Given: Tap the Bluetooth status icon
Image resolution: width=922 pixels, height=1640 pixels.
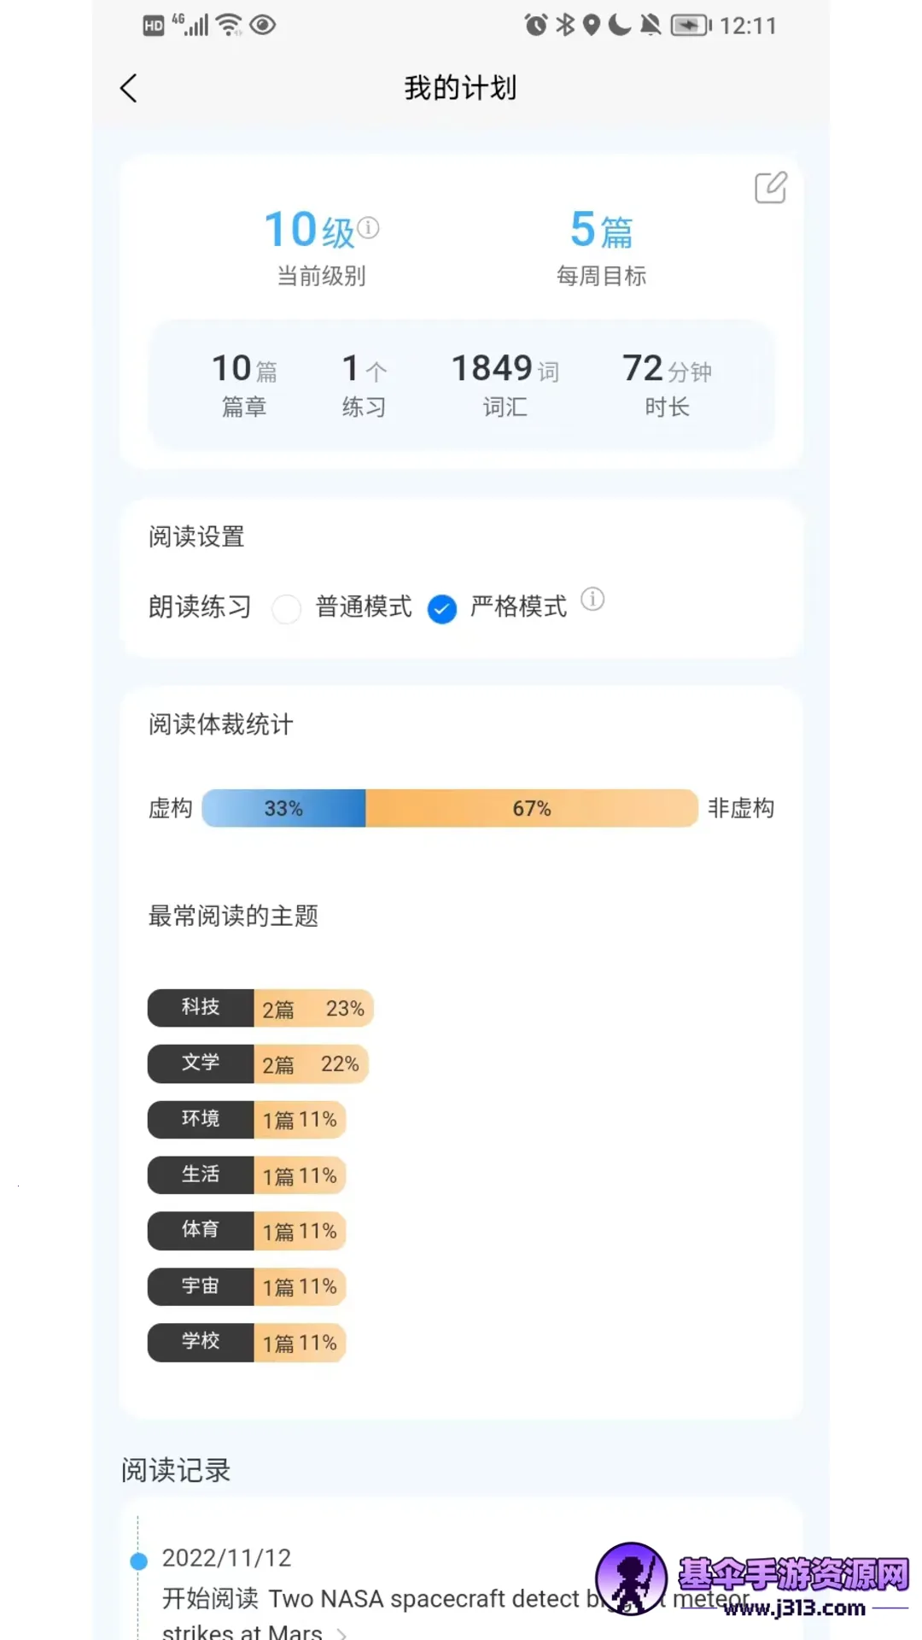Looking at the screenshot, I should coord(565,25).
